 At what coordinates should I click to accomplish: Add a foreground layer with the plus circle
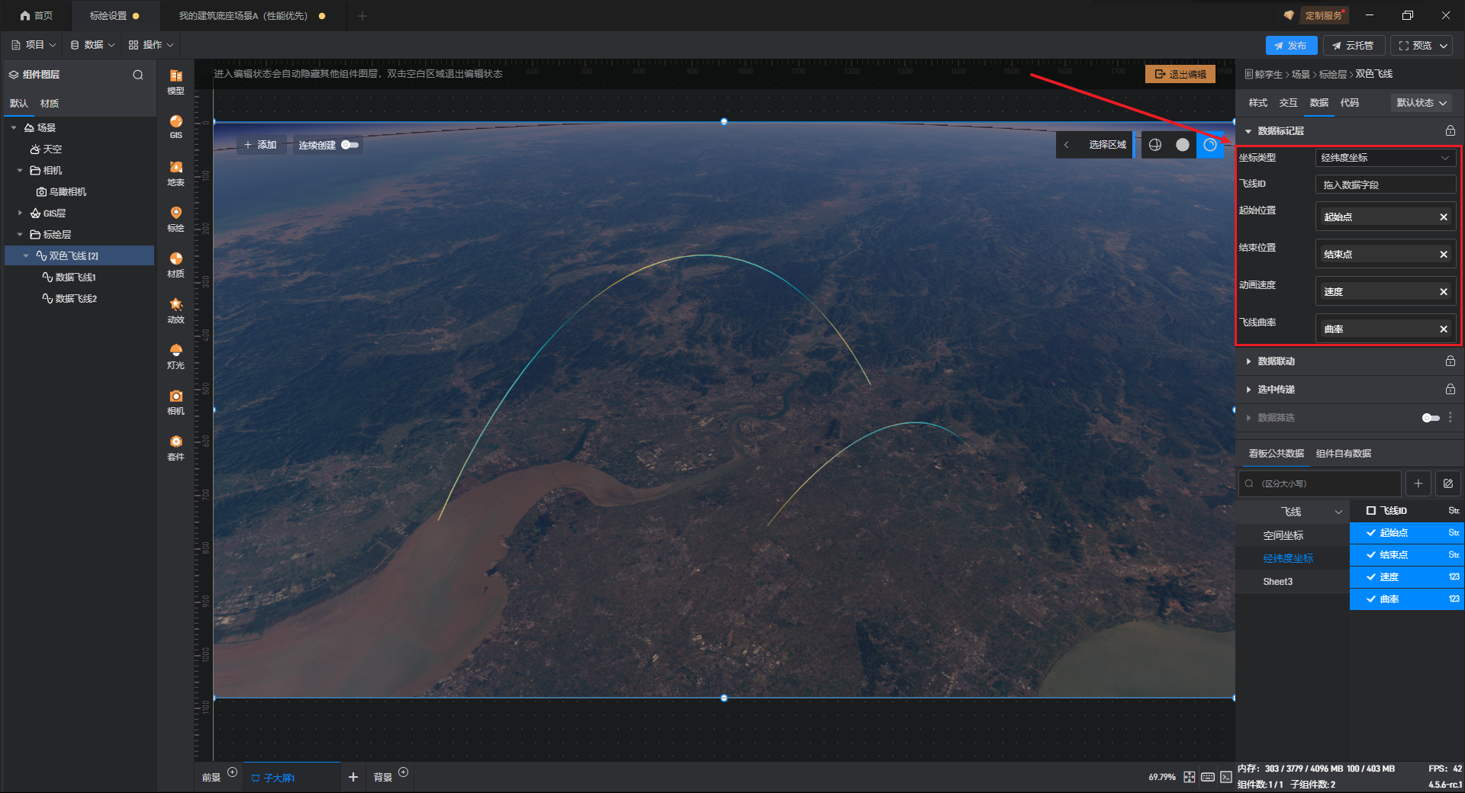[233, 772]
